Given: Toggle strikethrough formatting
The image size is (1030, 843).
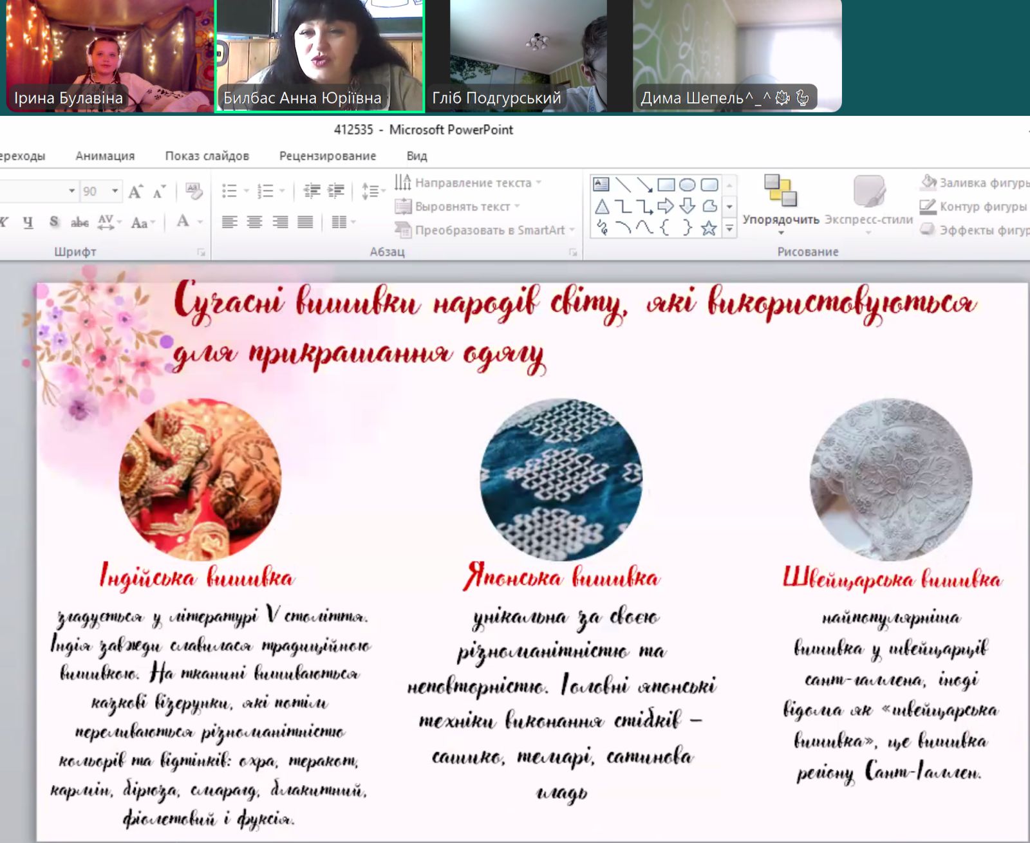Looking at the screenshot, I should pos(80,223).
